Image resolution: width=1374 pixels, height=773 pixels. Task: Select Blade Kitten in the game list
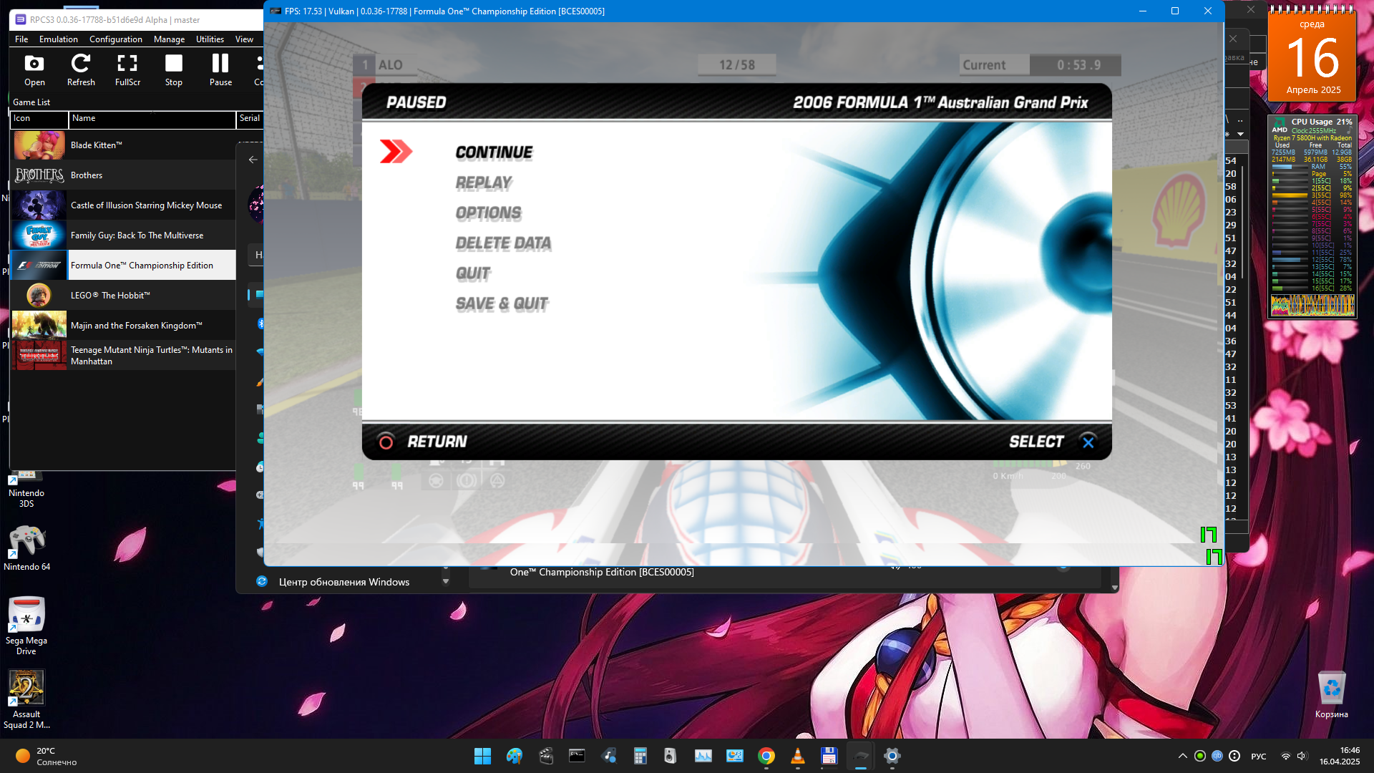[x=123, y=145]
